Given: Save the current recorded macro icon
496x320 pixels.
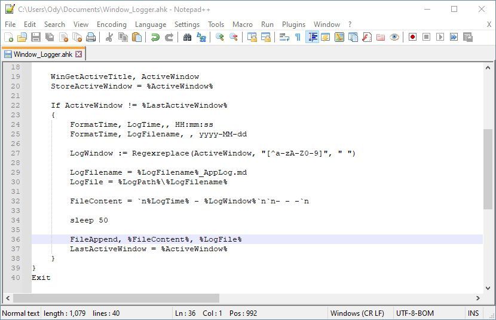Looking at the screenshot, I should click(467, 37).
